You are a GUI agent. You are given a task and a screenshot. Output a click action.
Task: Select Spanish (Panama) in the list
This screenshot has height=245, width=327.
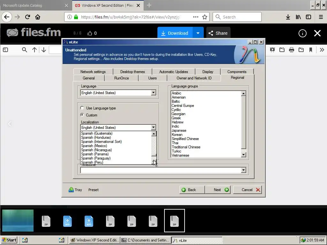(116, 154)
